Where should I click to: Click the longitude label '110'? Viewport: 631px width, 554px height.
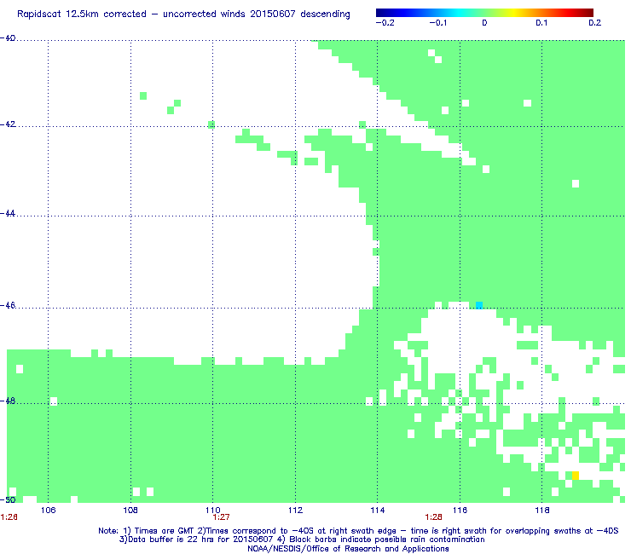[x=213, y=511]
